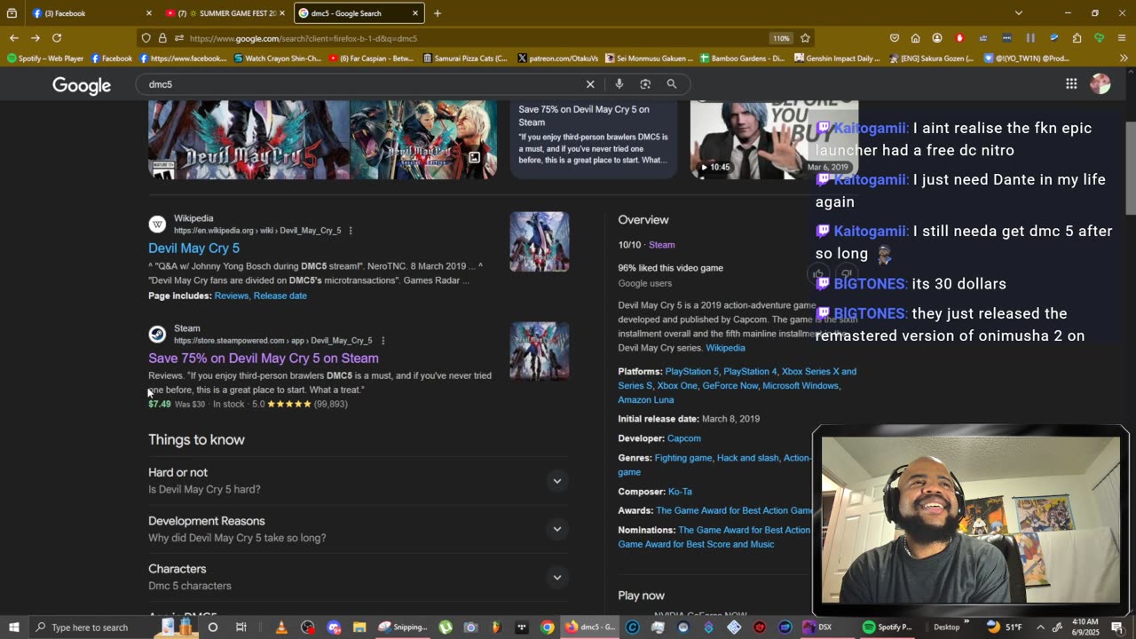This screenshot has width=1136, height=639.
Task: Reload the current Google page
Action: [x=57, y=38]
